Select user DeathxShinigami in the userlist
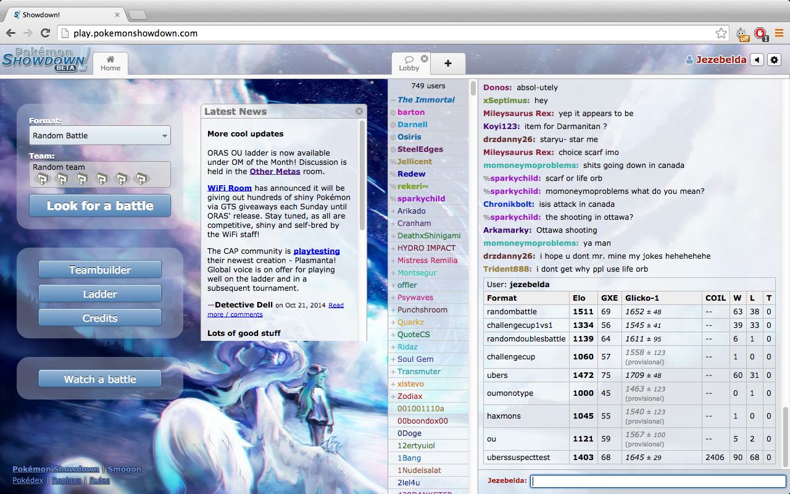Viewport: 790px width, 494px height. point(428,235)
